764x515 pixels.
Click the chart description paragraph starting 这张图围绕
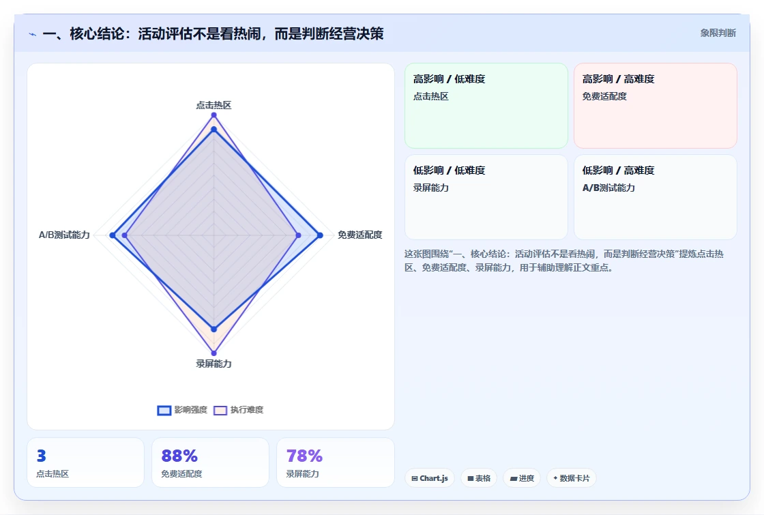[563, 261]
